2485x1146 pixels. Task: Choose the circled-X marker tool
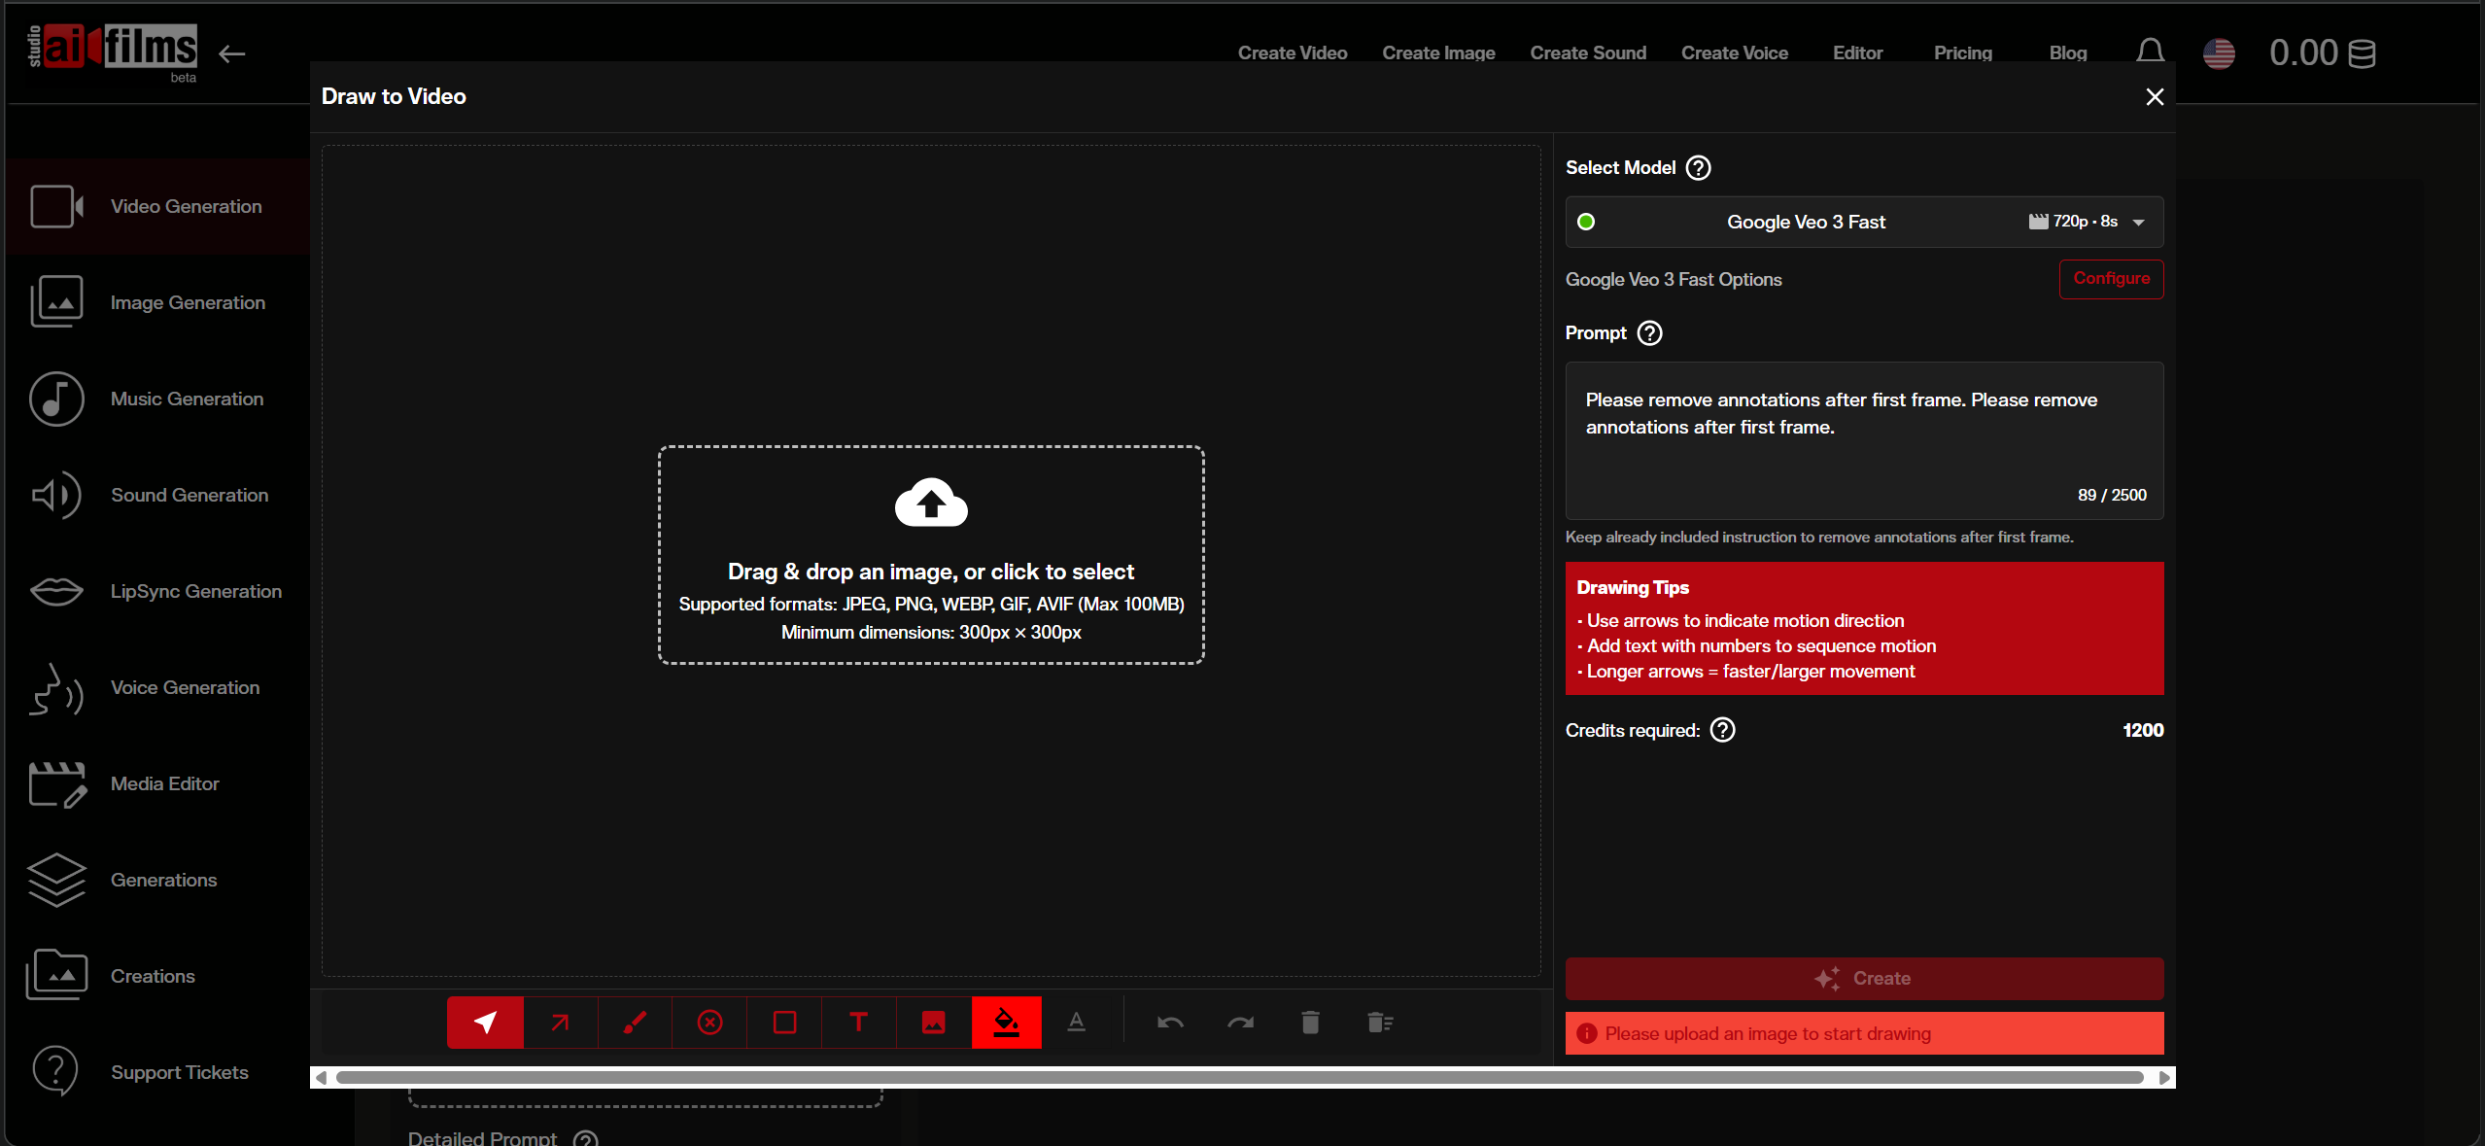[709, 1023]
